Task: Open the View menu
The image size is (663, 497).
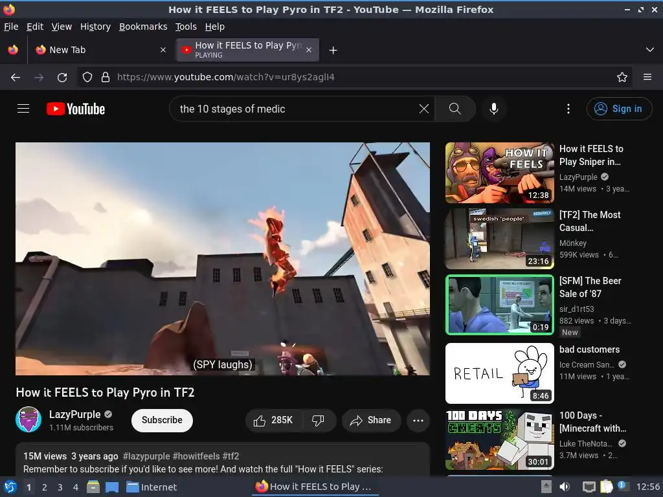Action: click(x=62, y=27)
